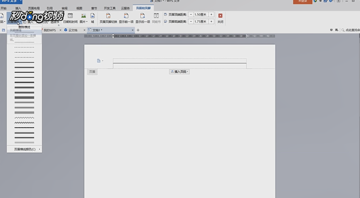
Task: Click the 1.75厘米 footer distance field
Action: tap(201, 21)
